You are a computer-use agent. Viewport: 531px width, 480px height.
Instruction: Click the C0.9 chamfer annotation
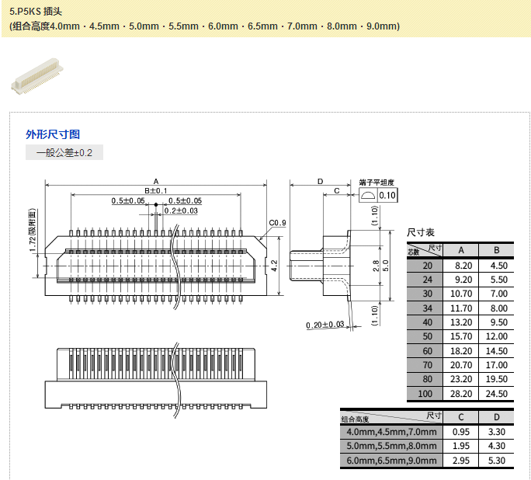tap(277, 224)
